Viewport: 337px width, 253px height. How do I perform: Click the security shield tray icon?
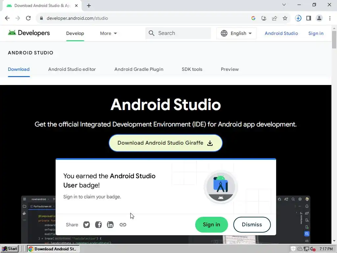click(293, 249)
